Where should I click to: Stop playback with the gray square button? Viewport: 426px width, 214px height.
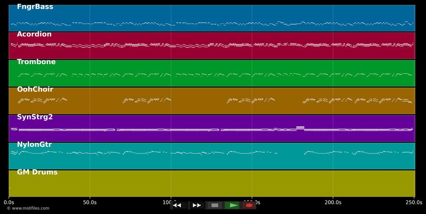coord(215,206)
